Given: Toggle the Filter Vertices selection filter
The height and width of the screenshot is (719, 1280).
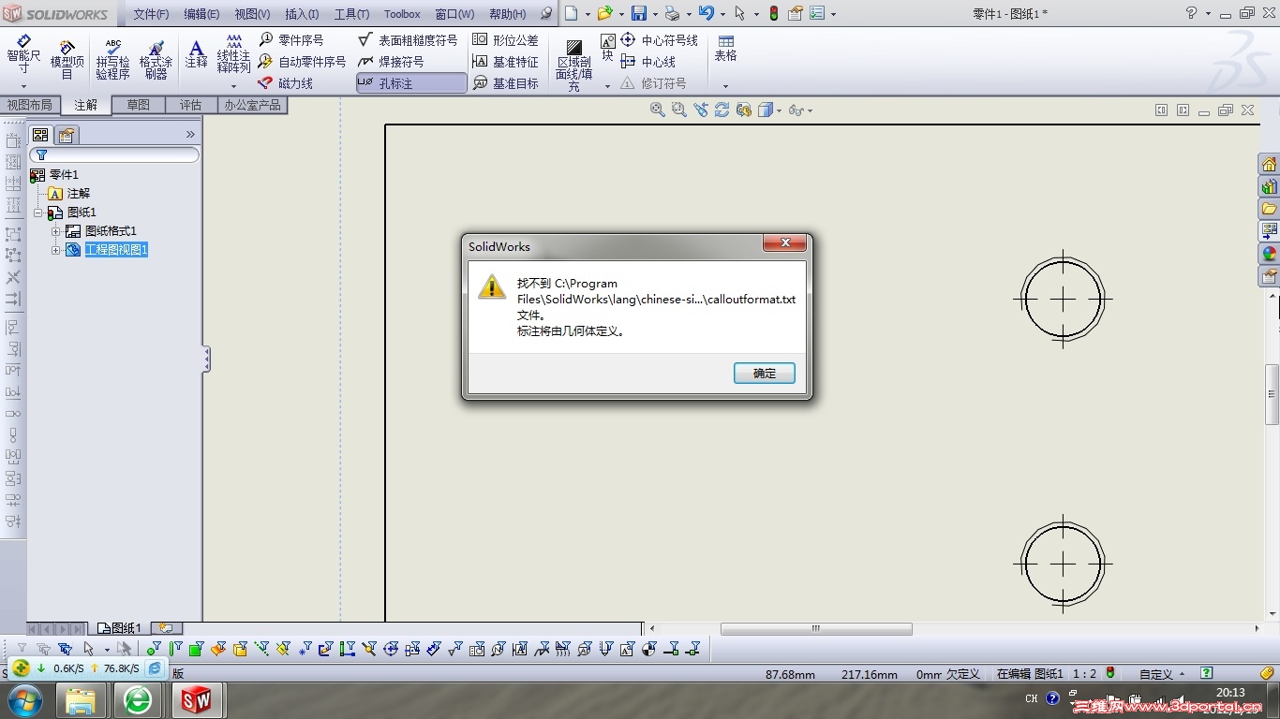Looking at the screenshot, I should point(154,648).
